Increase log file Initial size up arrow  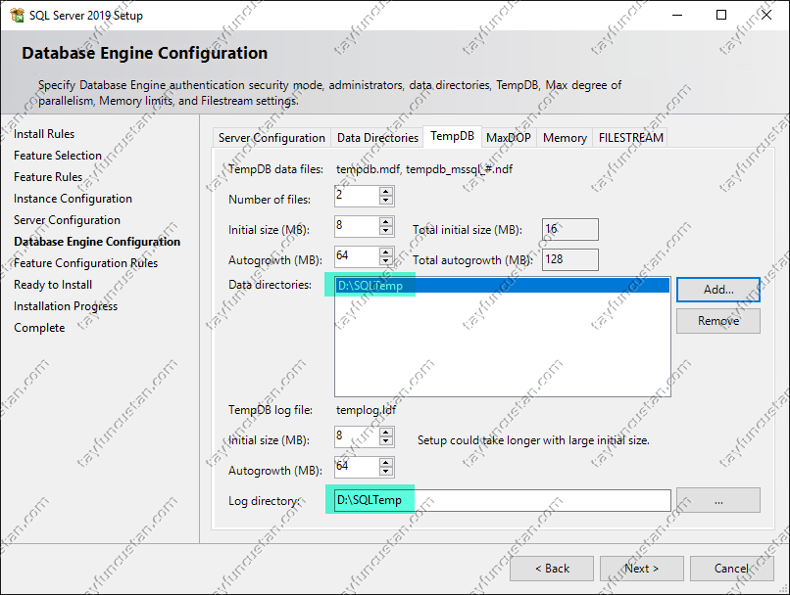386,433
